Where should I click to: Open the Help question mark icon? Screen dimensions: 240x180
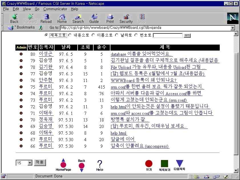pos(100,165)
